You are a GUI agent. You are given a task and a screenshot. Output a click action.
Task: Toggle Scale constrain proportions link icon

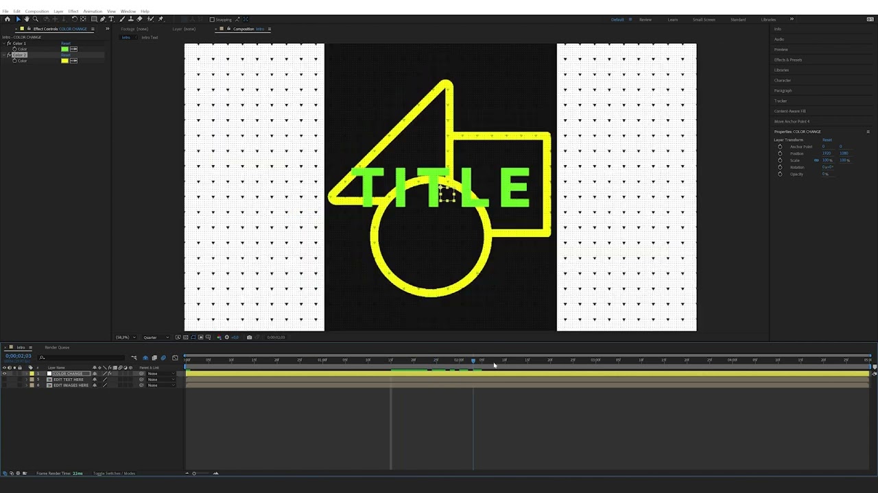point(816,160)
